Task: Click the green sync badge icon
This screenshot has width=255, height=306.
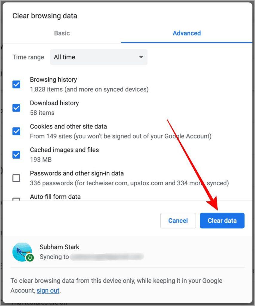Action: pyautogui.click(x=30, y=258)
